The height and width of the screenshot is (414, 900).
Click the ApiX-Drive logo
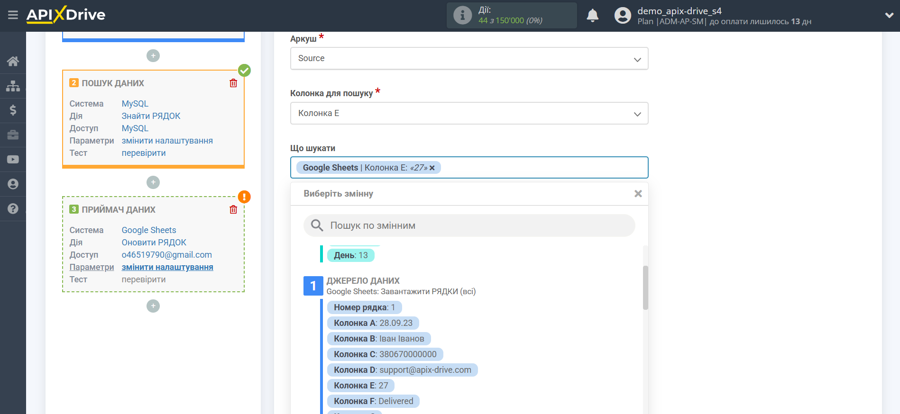66,15
